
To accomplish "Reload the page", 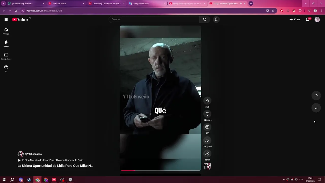I will click(16, 11).
